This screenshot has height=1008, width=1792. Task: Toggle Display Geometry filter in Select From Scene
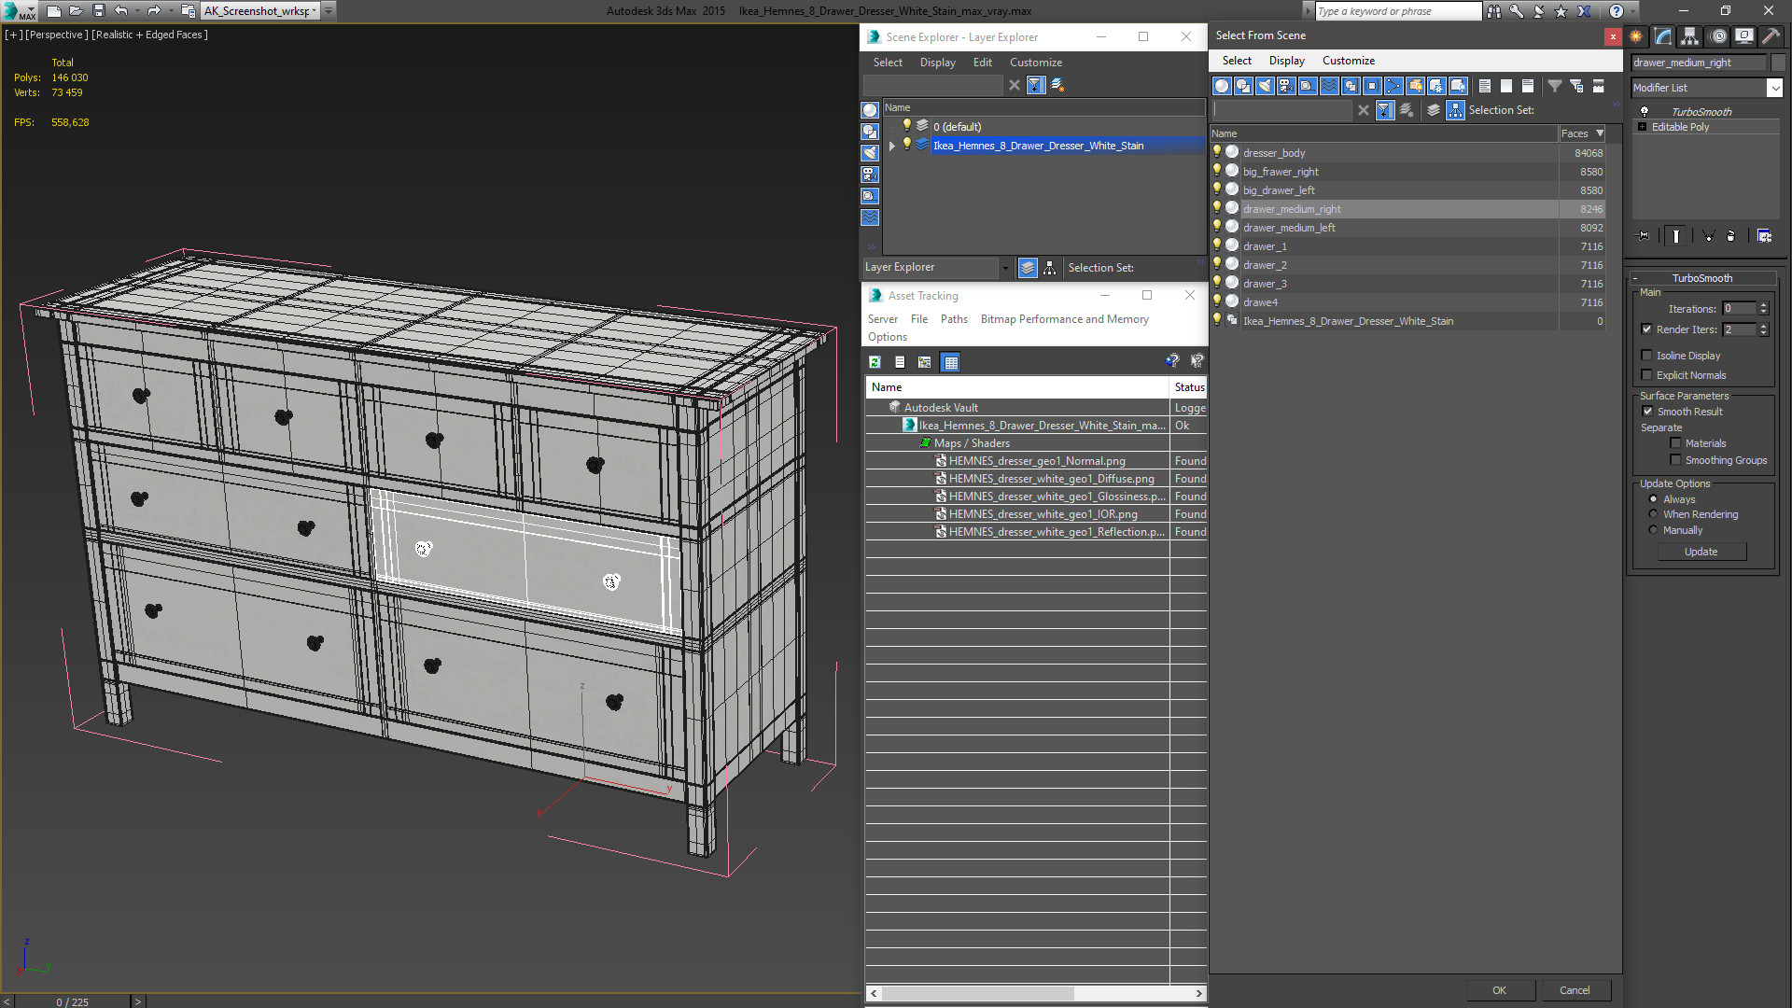[x=1222, y=86]
